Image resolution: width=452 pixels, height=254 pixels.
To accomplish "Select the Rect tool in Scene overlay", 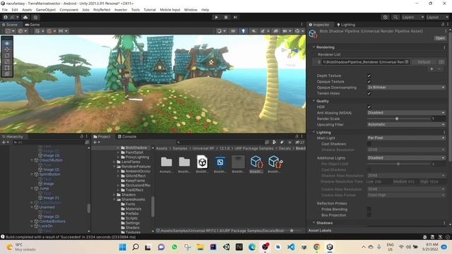I will 7,68.
